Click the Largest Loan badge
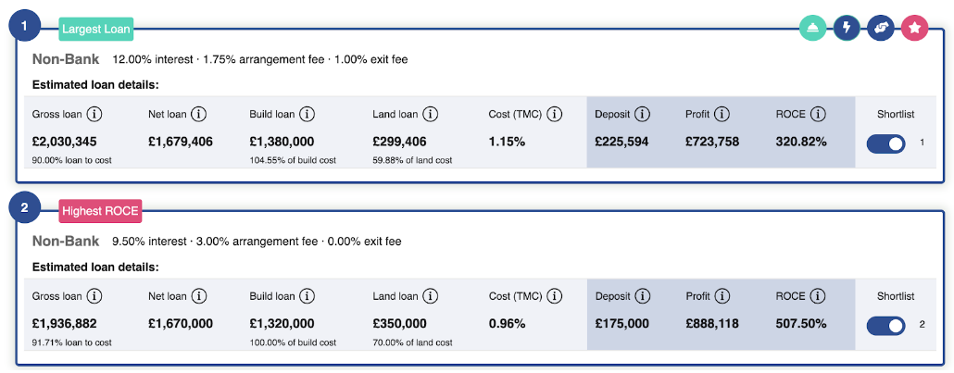 point(96,30)
